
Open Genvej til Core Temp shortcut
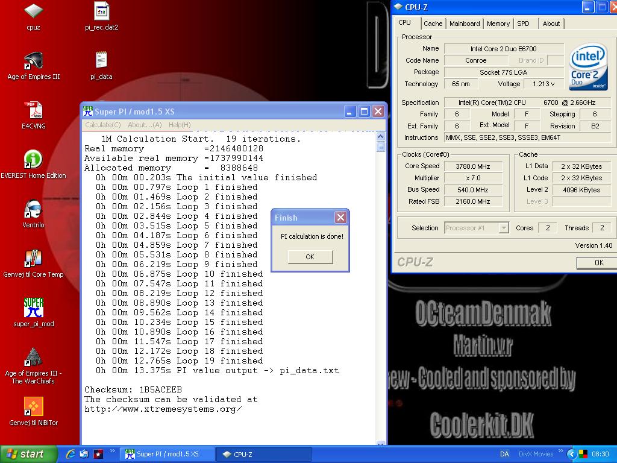(34, 263)
